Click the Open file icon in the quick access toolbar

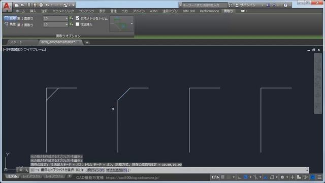pyautogui.click(x=23, y=5)
